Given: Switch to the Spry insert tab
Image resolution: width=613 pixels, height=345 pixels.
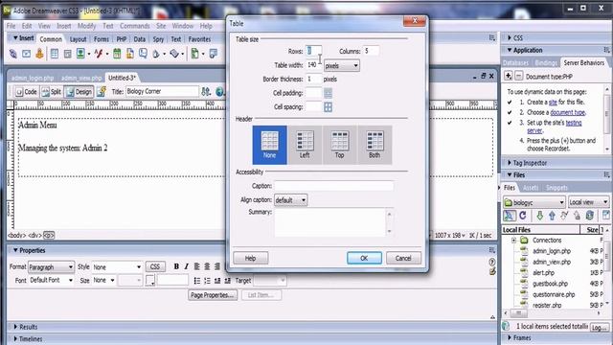Looking at the screenshot, I should point(158,39).
